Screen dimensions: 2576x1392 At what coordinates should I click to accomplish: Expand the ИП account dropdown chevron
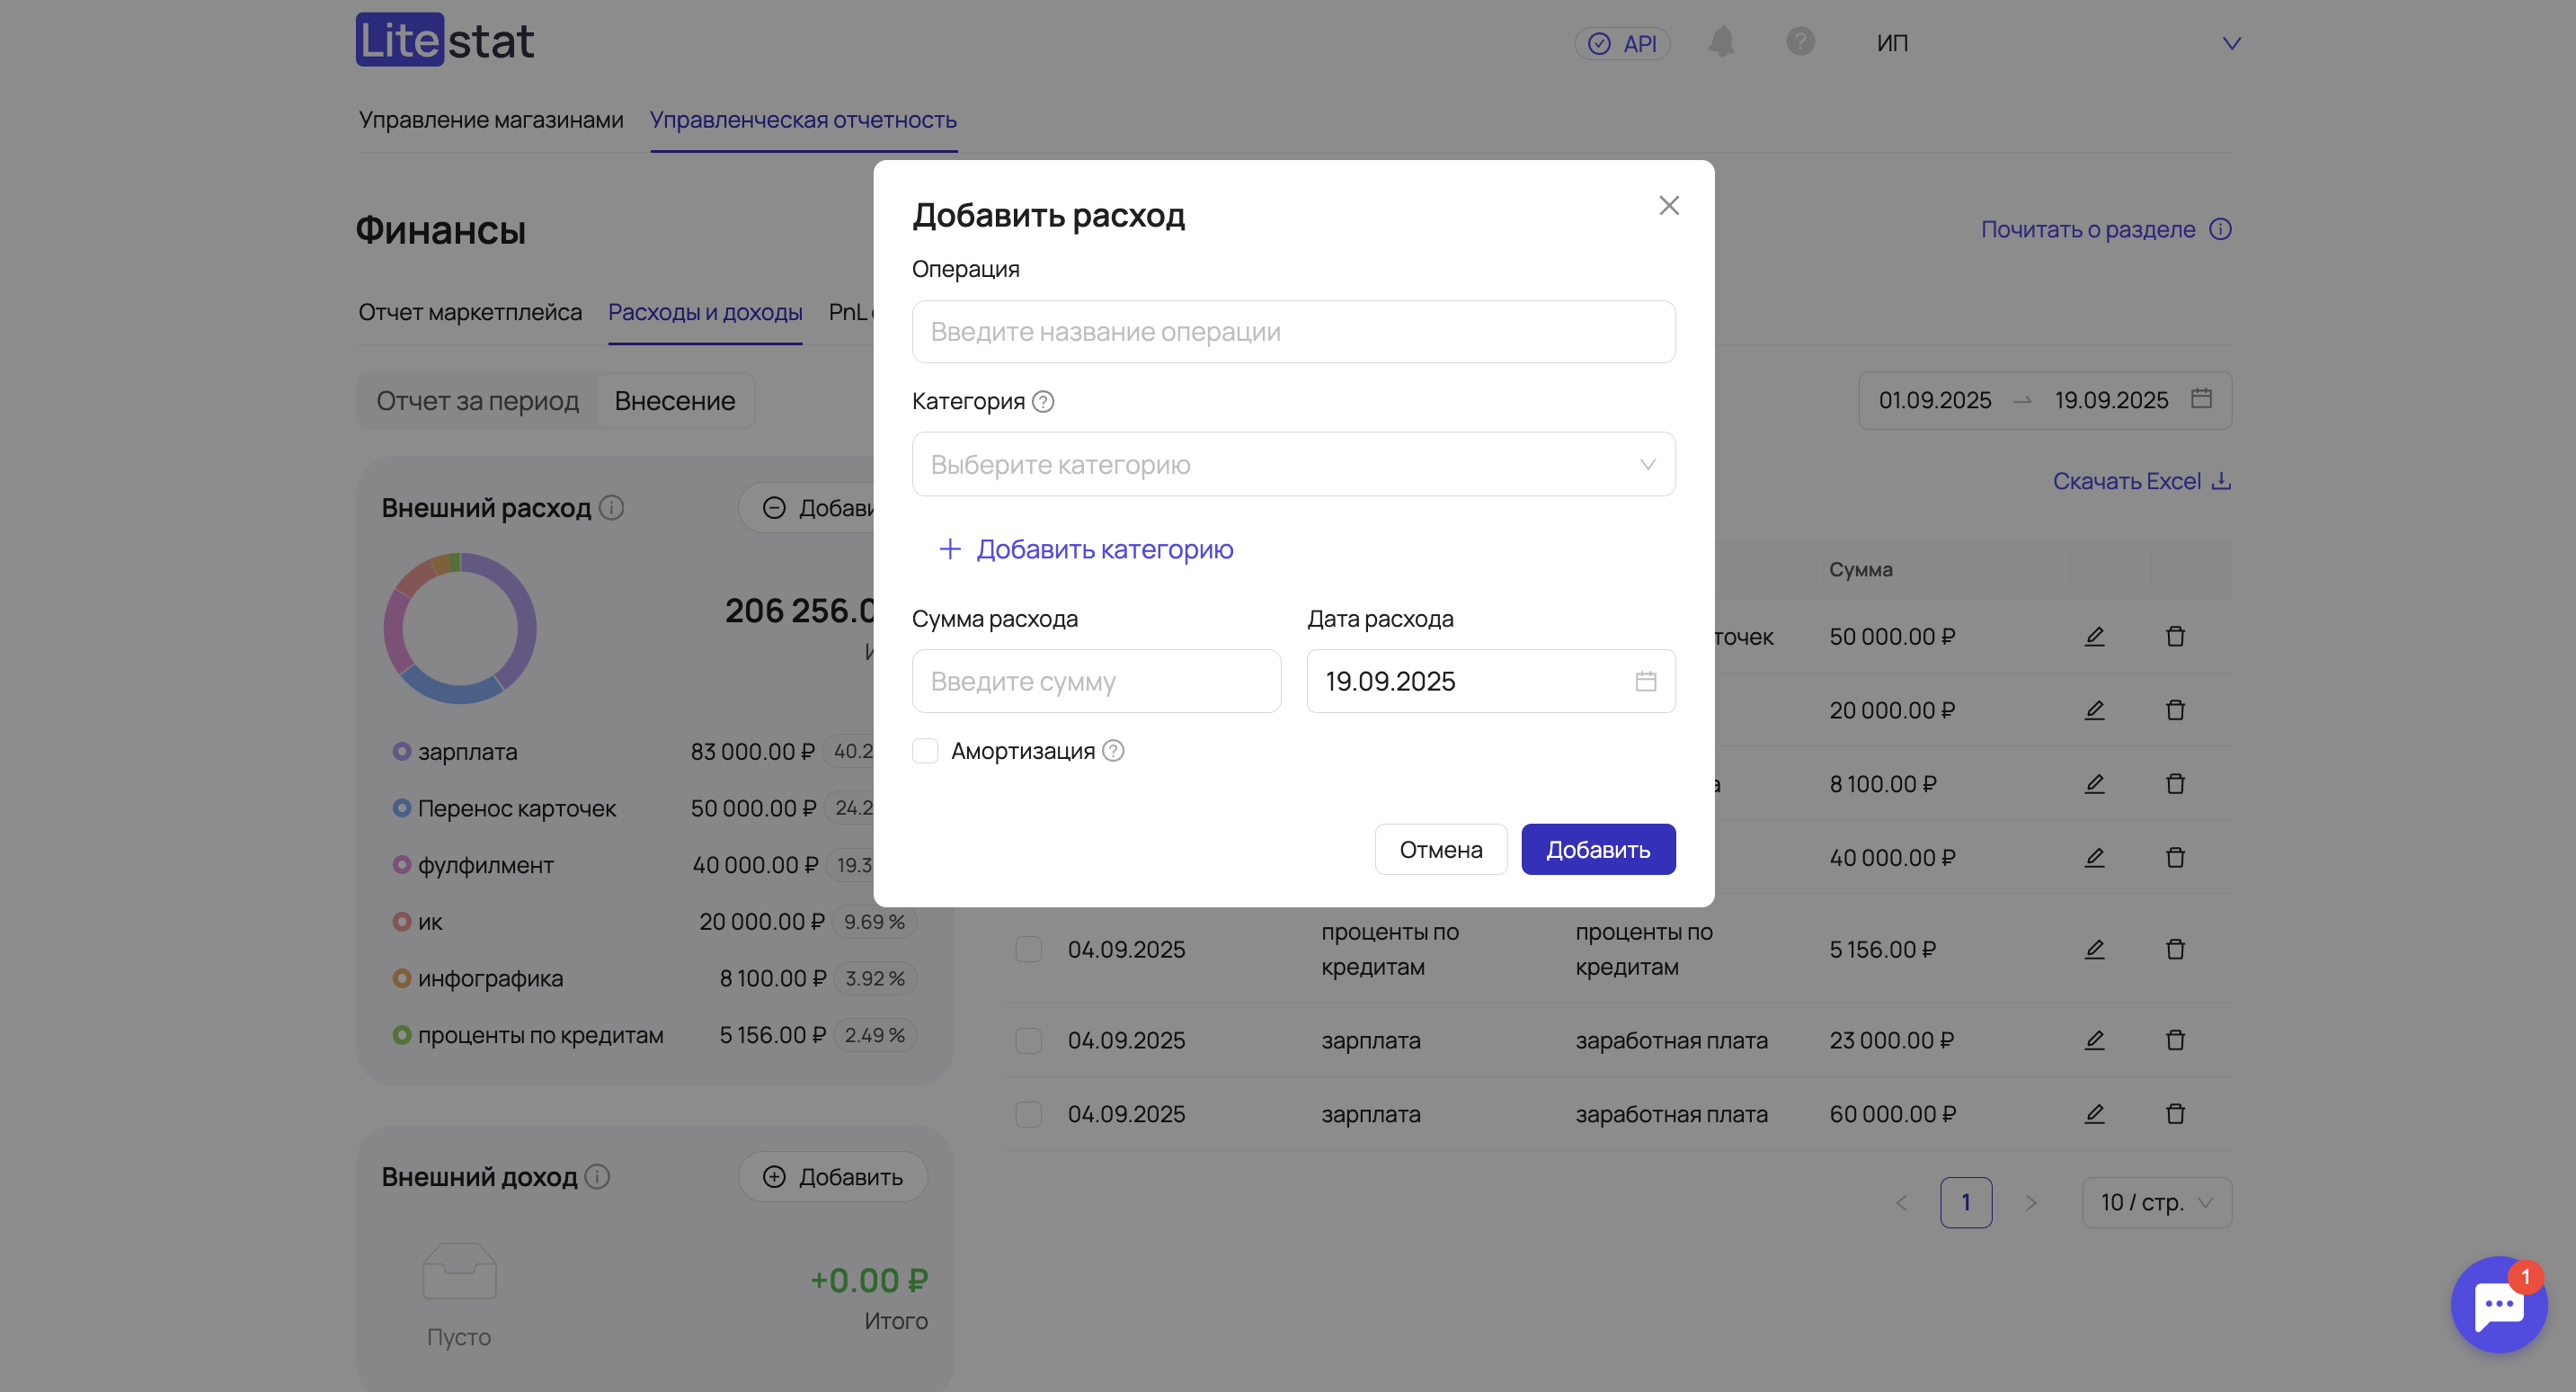point(2231,44)
